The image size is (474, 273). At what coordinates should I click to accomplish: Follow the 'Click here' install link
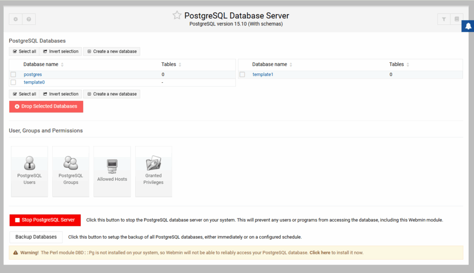tap(320, 253)
